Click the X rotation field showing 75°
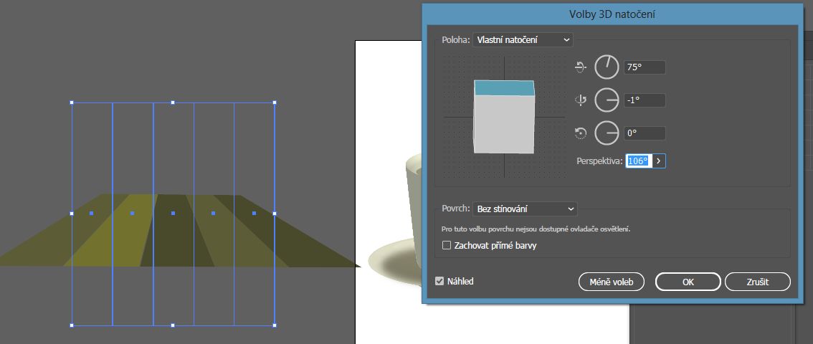 pos(645,67)
